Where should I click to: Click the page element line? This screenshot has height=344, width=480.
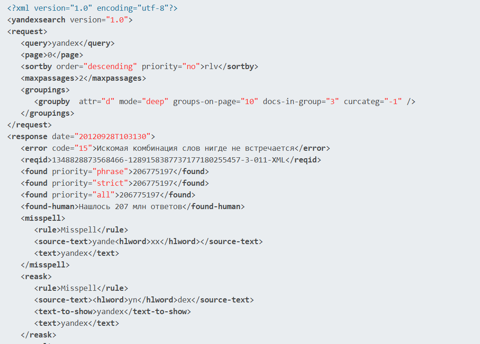pos(52,55)
